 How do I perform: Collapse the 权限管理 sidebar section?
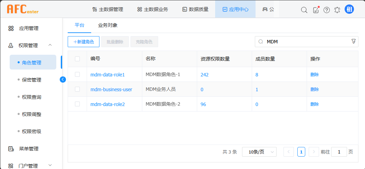(x=50, y=45)
